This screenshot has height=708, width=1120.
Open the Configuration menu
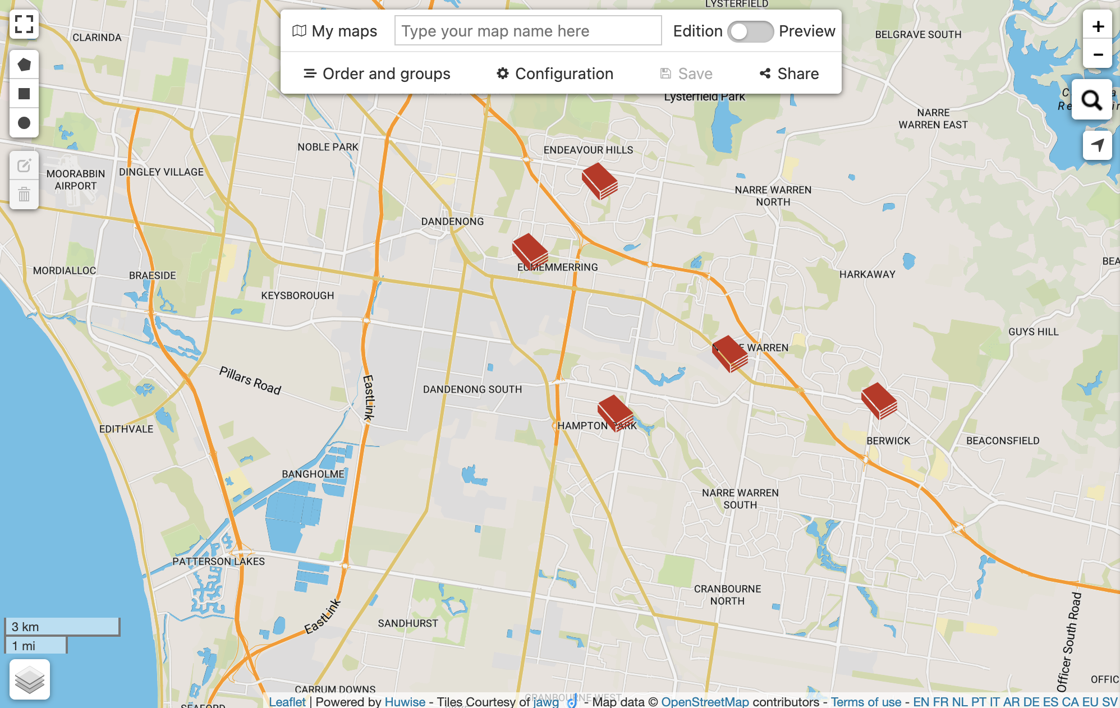point(555,73)
